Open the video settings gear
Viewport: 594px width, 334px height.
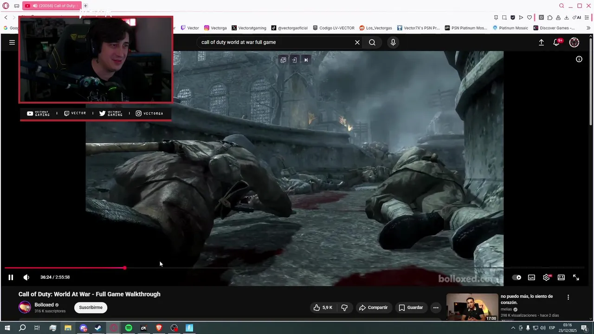[546, 277]
